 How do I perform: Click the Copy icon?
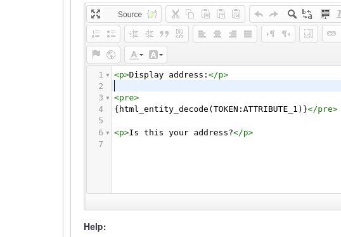190,14
